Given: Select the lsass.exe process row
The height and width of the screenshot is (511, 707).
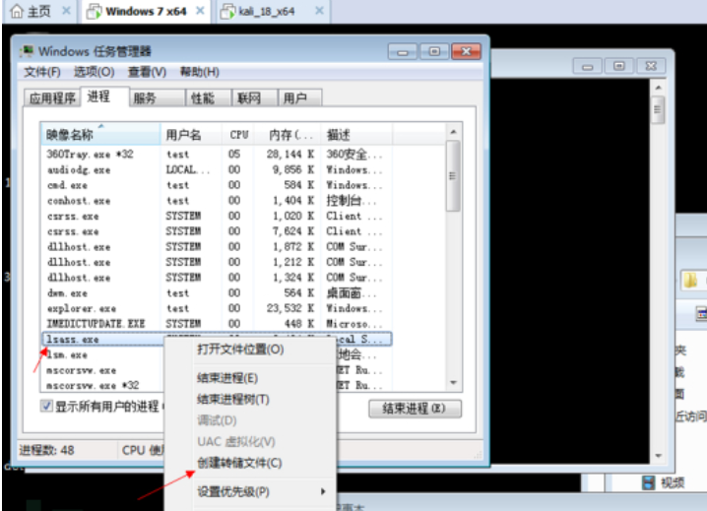Looking at the screenshot, I should coord(217,339).
